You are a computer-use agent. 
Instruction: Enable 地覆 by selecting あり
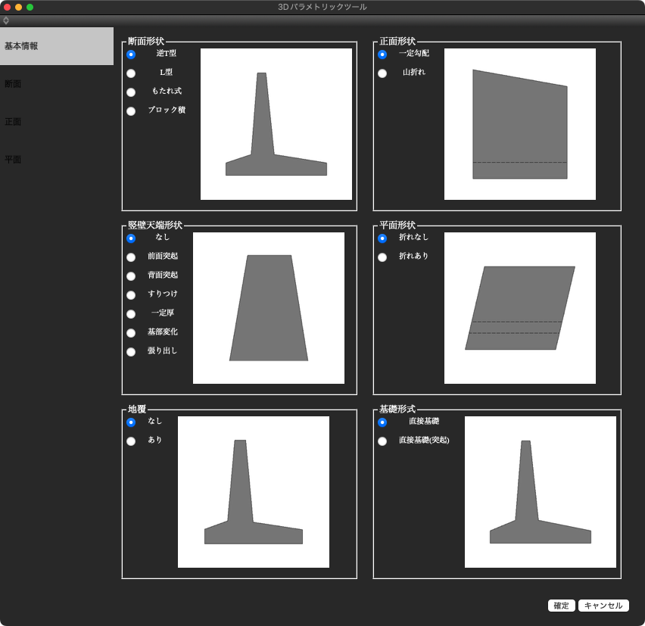coord(131,441)
